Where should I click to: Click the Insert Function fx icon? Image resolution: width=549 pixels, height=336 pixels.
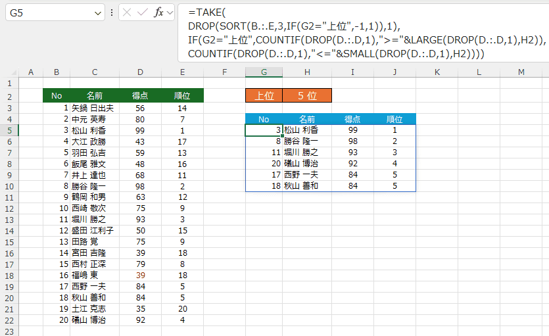(x=158, y=12)
